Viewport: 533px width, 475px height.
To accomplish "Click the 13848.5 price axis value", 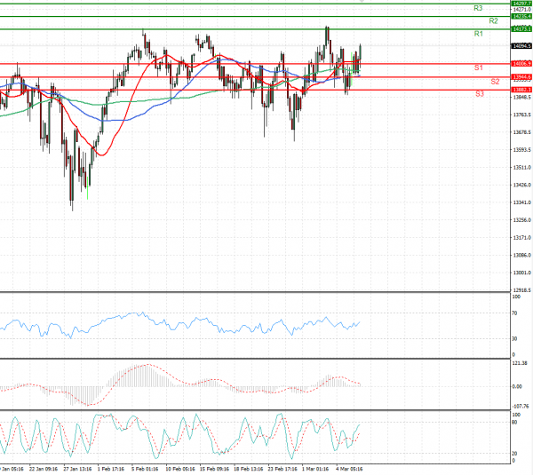I will [x=521, y=98].
